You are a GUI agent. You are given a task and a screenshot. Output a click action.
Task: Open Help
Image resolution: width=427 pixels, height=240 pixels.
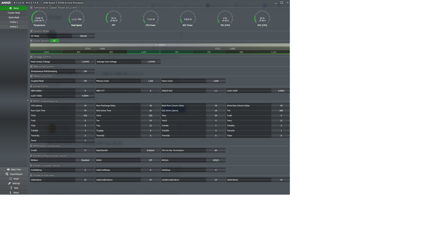click(x=14, y=188)
